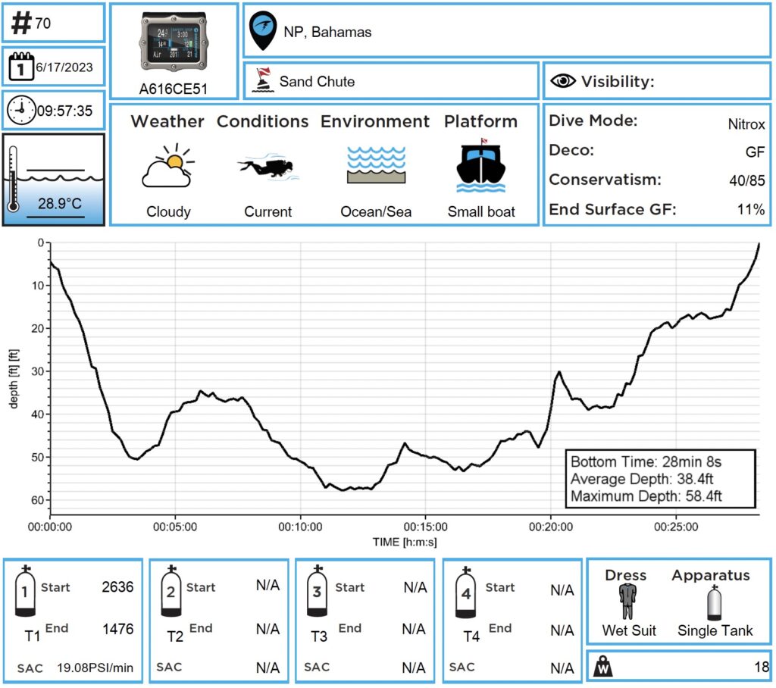This screenshot has height=688, width=776.
Task: Click the Nitrox dive mode value
Action: 746,124
